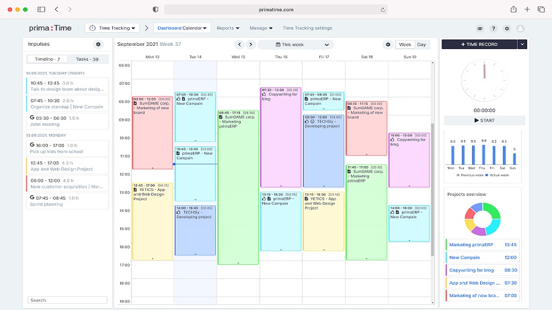Switch calendar to Day view
552x310 pixels.
421,45
